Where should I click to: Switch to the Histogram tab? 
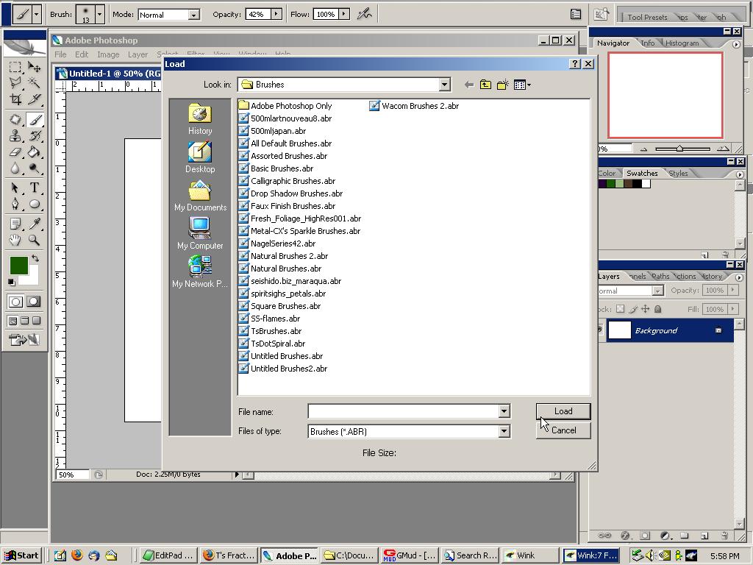(x=682, y=43)
